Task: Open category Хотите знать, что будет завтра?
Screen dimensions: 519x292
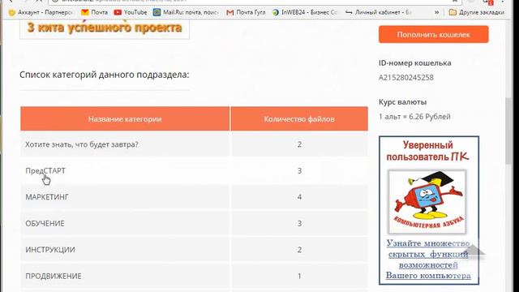Action: (82, 144)
